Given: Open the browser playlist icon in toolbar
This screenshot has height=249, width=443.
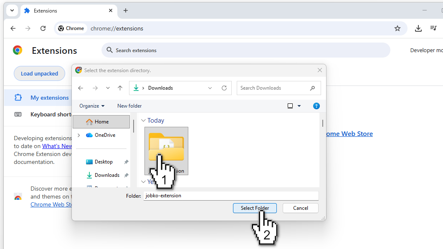Looking at the screenshot, I should pos(434,28).
